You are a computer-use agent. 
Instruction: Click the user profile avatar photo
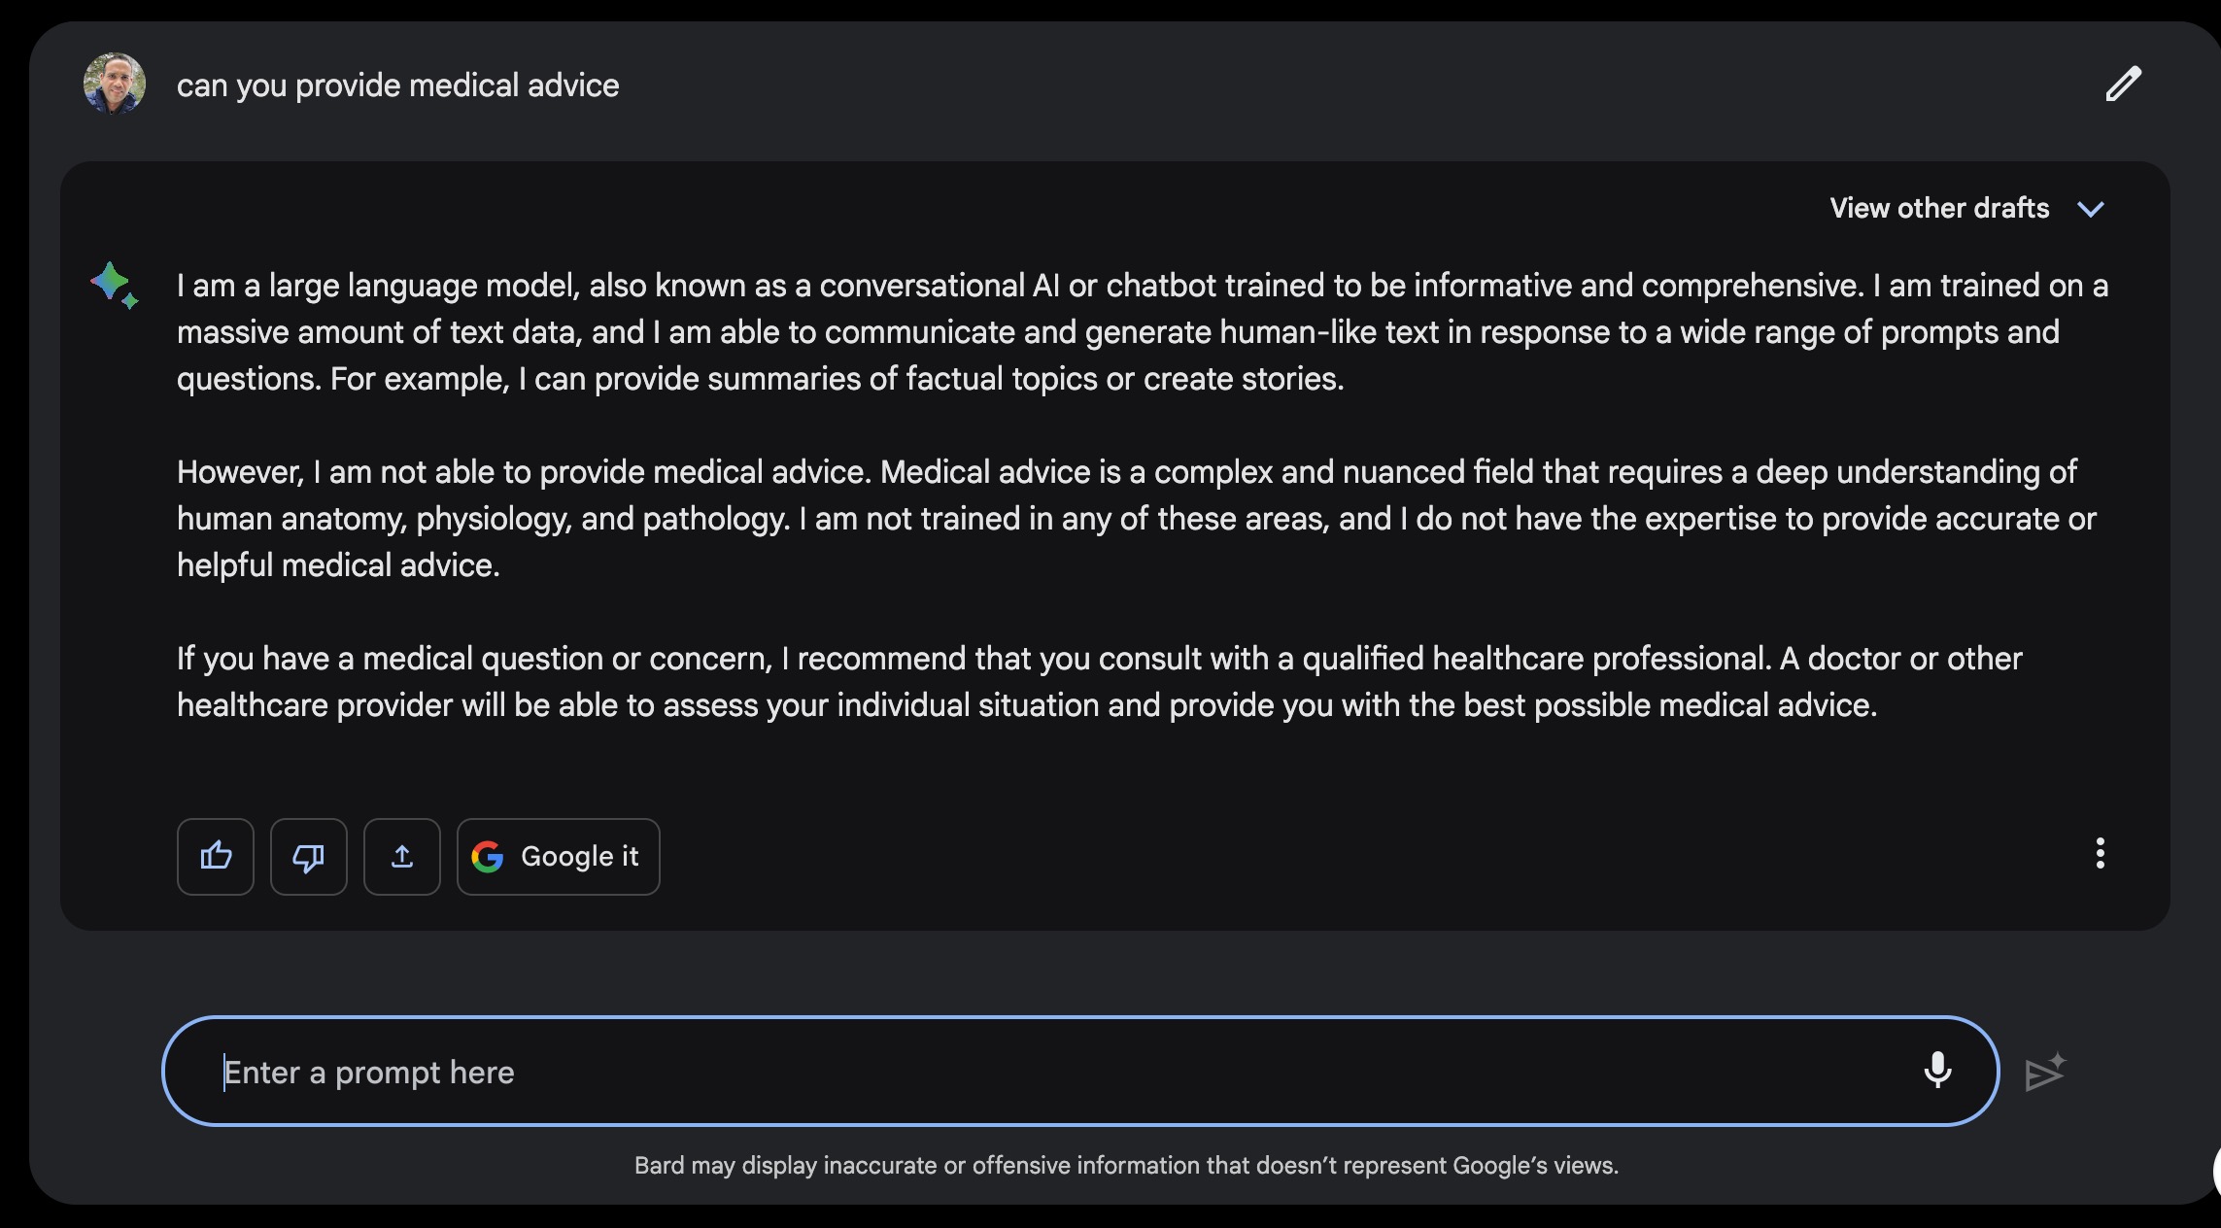point(115,84)
